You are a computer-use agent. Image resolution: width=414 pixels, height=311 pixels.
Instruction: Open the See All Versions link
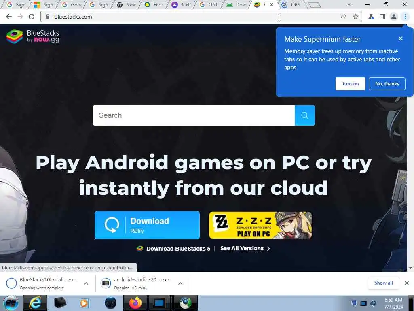click(242, 249)
